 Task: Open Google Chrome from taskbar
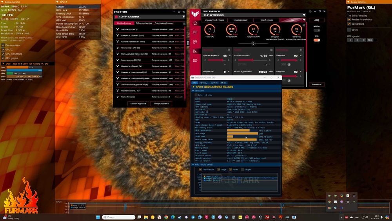(x=166, y=217)
